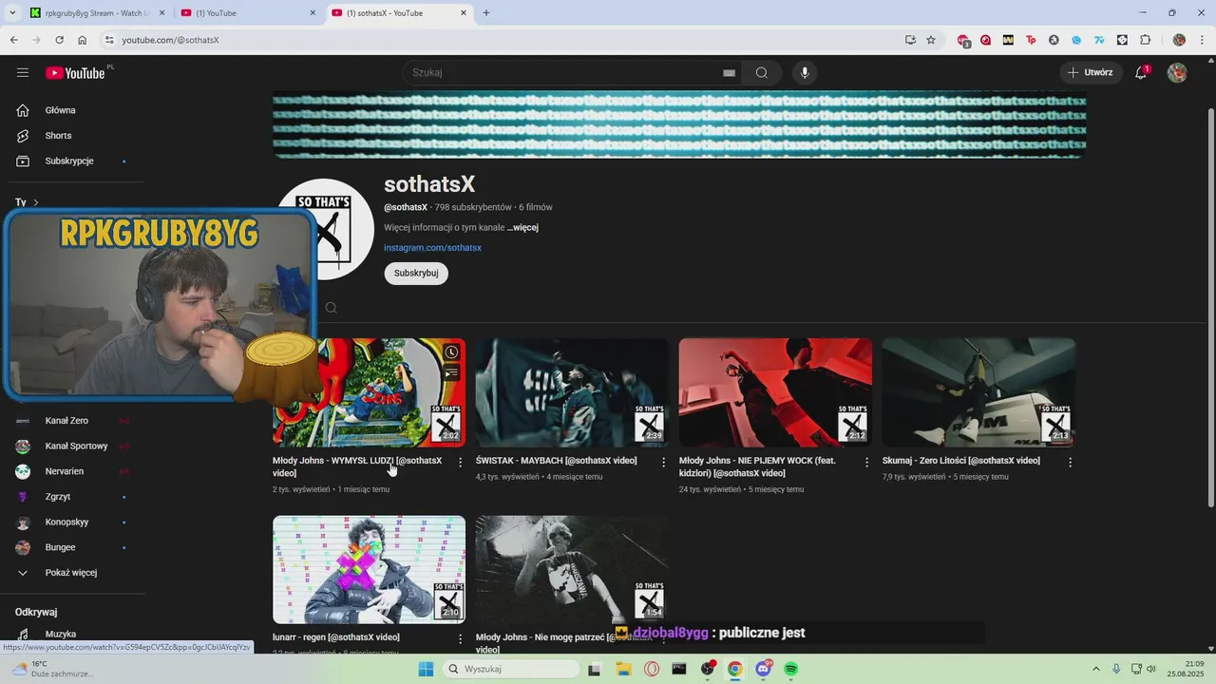1216x684 pixels.
Task: Expand the Ty section chevron
Action: pyautogui.click(x=36, y=202)
